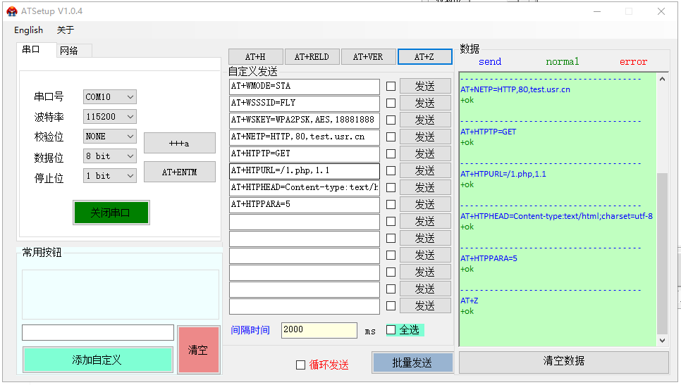This screenshot has height=385, width=681.
Task: Check the box next to AT+HTPPARA=5
Action: 391,205
